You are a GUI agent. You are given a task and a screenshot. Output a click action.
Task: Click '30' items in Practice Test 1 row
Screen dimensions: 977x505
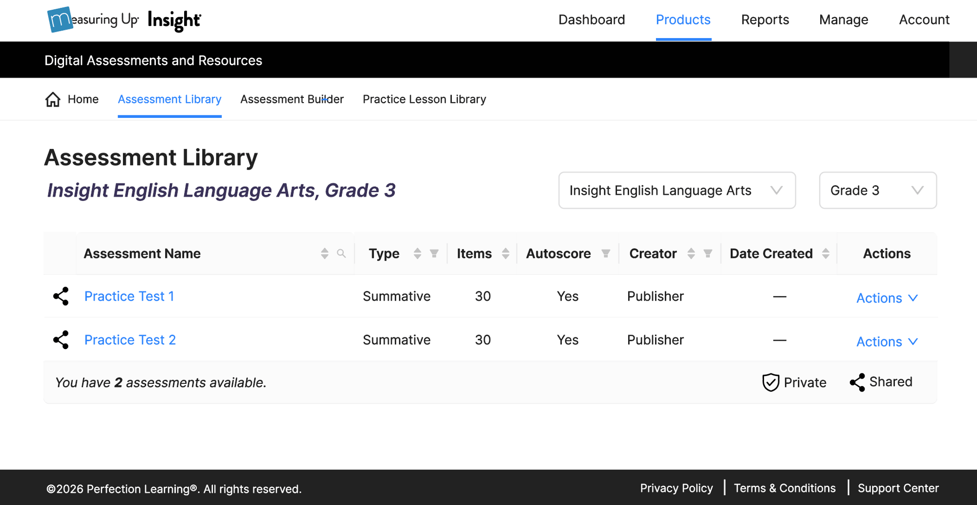[483, 296]
